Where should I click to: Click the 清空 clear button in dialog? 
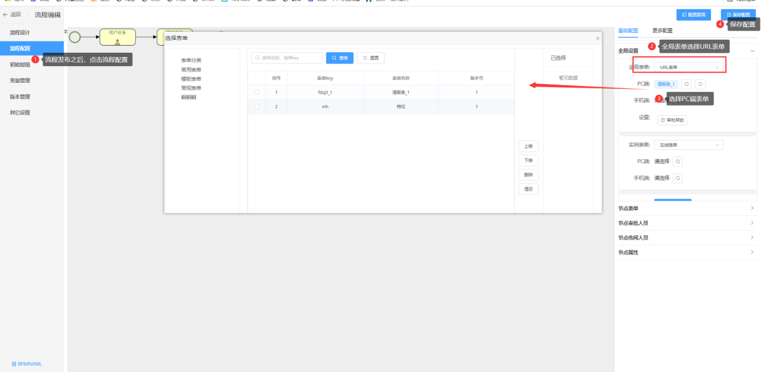pyautogui.click(x=528, y=189)
